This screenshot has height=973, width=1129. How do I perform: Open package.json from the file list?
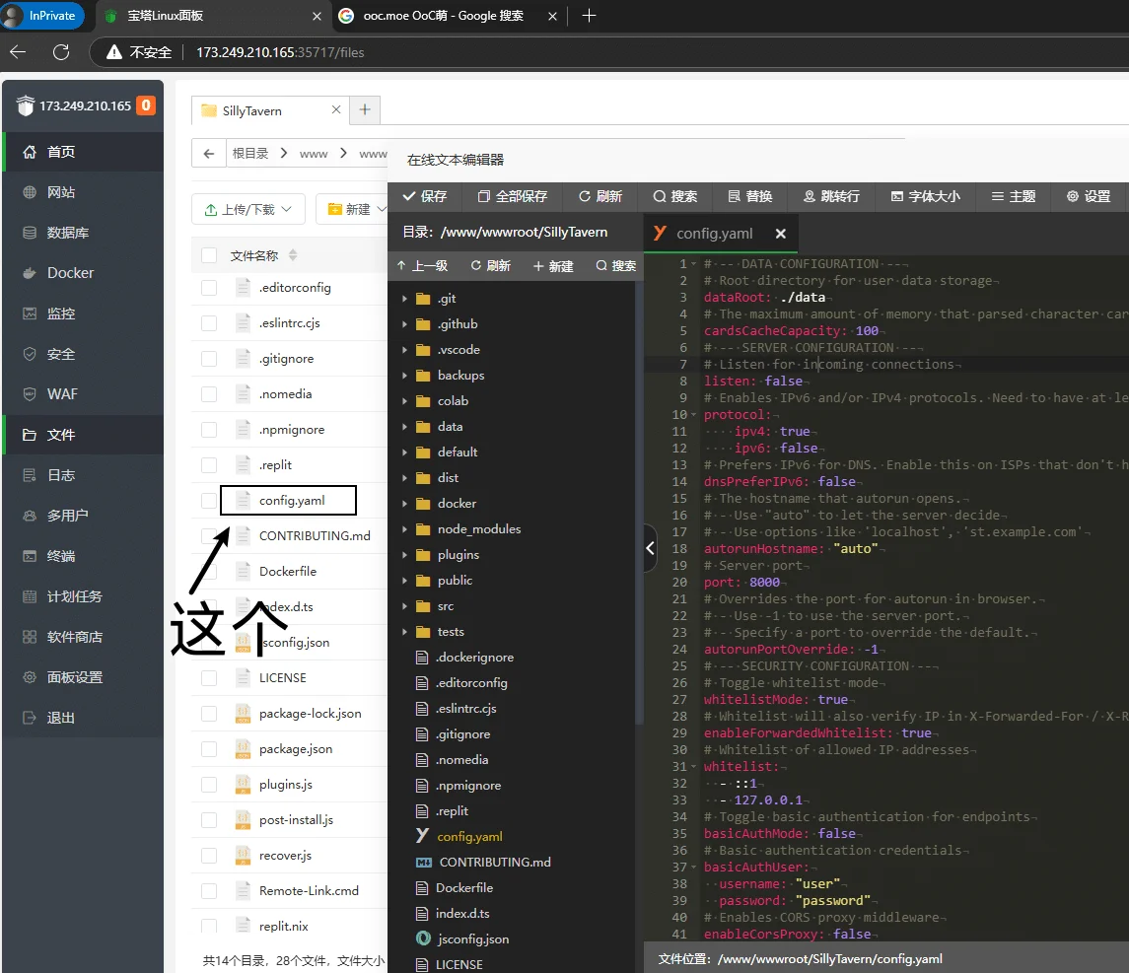tap(296, 749)
